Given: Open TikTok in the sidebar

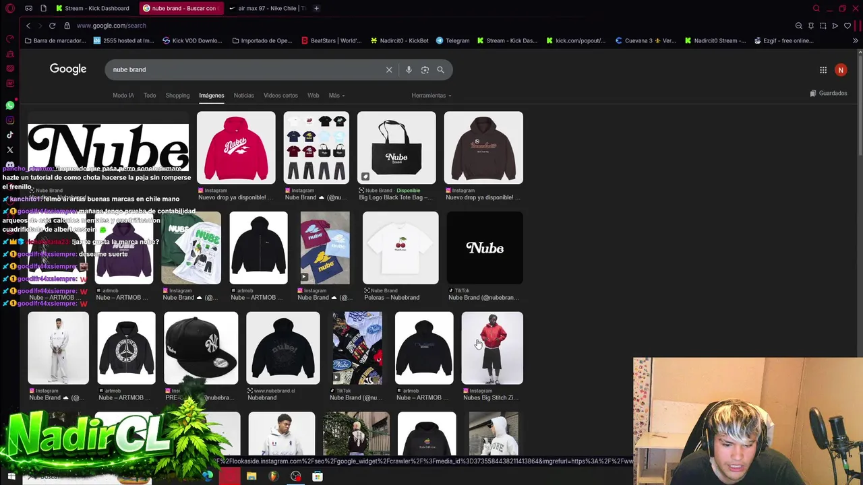Looking at the screenshot, I should coord(10,135).
